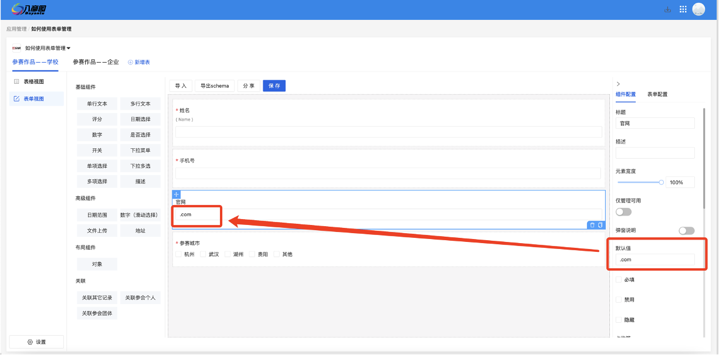This screenshot has width=719, height=355.
Task: Add a 日期选择 component
Action: [140, 119]
